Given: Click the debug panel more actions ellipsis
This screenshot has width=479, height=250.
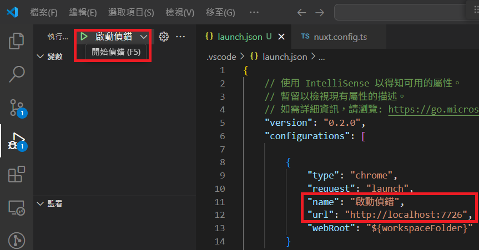Looking at the screenshot, I should pyautogui.click(x=180, y=37).
